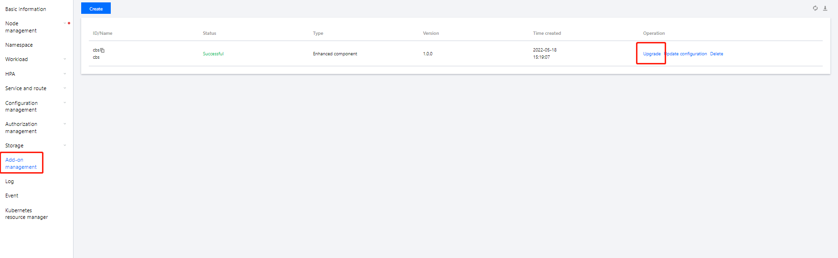
Task: Expand the Workload chevron
Action: tap(65, 59)
